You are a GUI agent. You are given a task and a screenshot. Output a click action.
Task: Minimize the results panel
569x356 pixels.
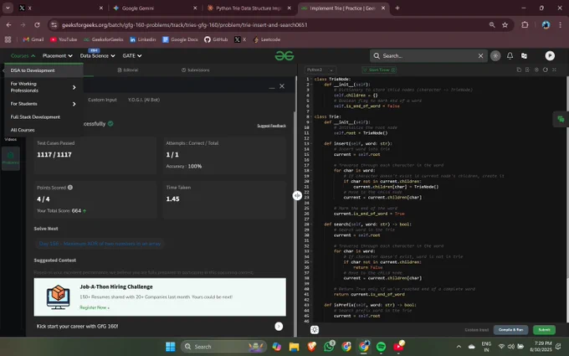click(272, 86)
